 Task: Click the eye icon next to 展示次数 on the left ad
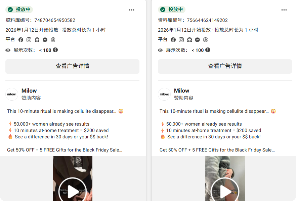pyautogui.click(x=8, y=50)
